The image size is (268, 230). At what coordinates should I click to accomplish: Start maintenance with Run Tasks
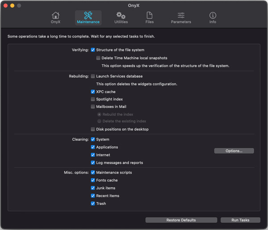pyautogui.click(x=240, y=220)
